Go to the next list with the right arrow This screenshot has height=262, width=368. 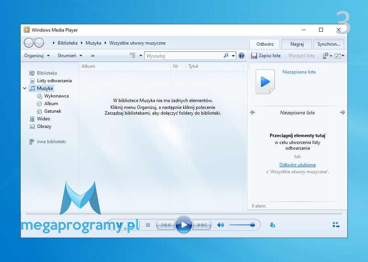[x=342, y=112]
